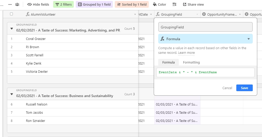262x137 pixels.
Task: Toggle the select-all records checkbox
Action: pyautogui.click(x=11, y=14)
